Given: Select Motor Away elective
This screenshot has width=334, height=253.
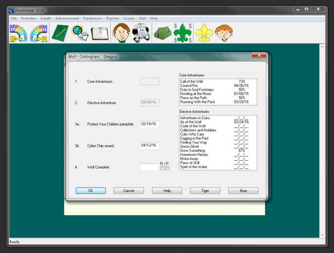Looking at the screenshot, I should coord(218,158).
